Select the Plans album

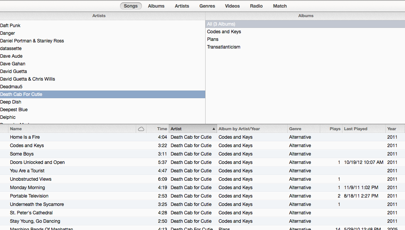click(305, 39)
